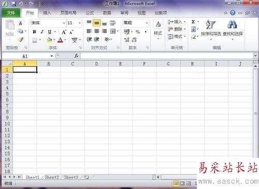The image size is (259, 189).
Task: Click the Copy icon
Action: [x=20, y=31]
